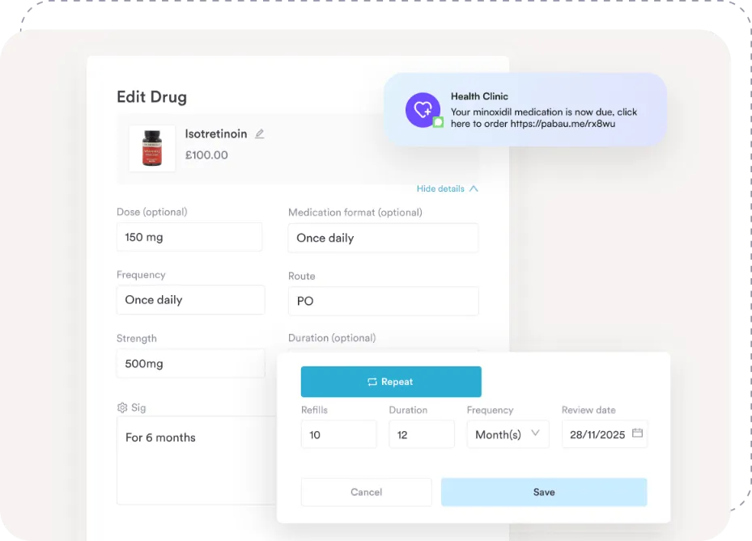Click the Sig gear settings icon

[x=122, y=408]
